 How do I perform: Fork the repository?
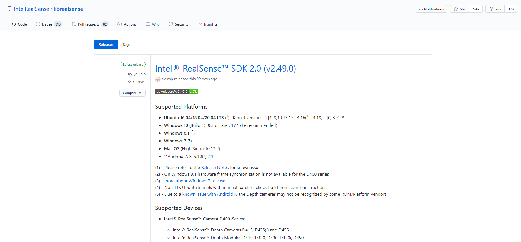[495, 9]
